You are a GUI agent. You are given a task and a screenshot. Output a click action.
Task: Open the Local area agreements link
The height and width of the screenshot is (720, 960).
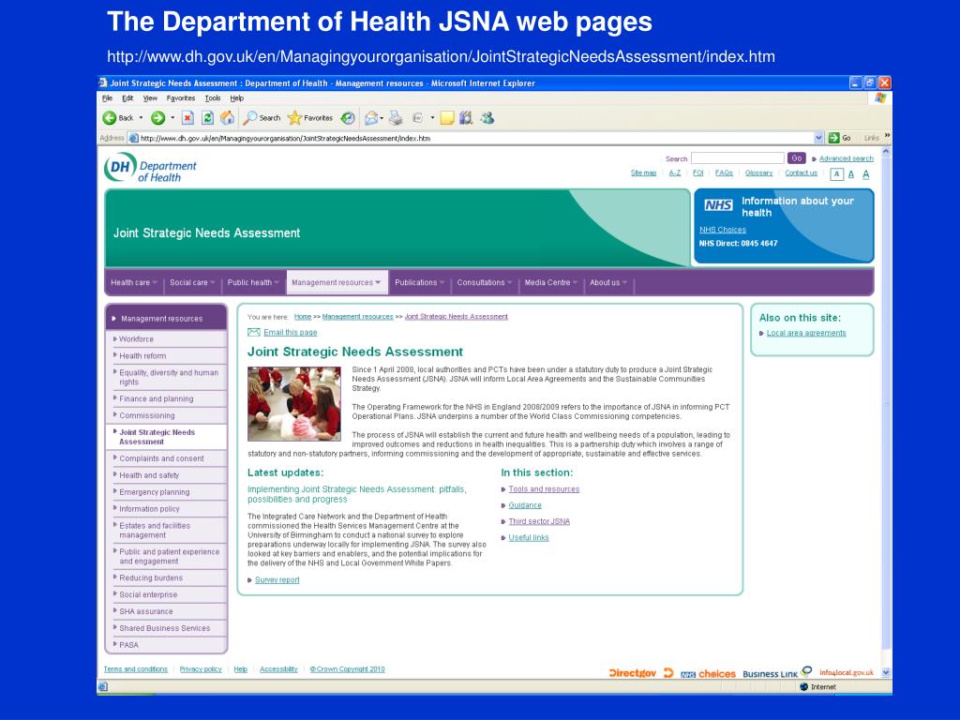pos(806,333)
